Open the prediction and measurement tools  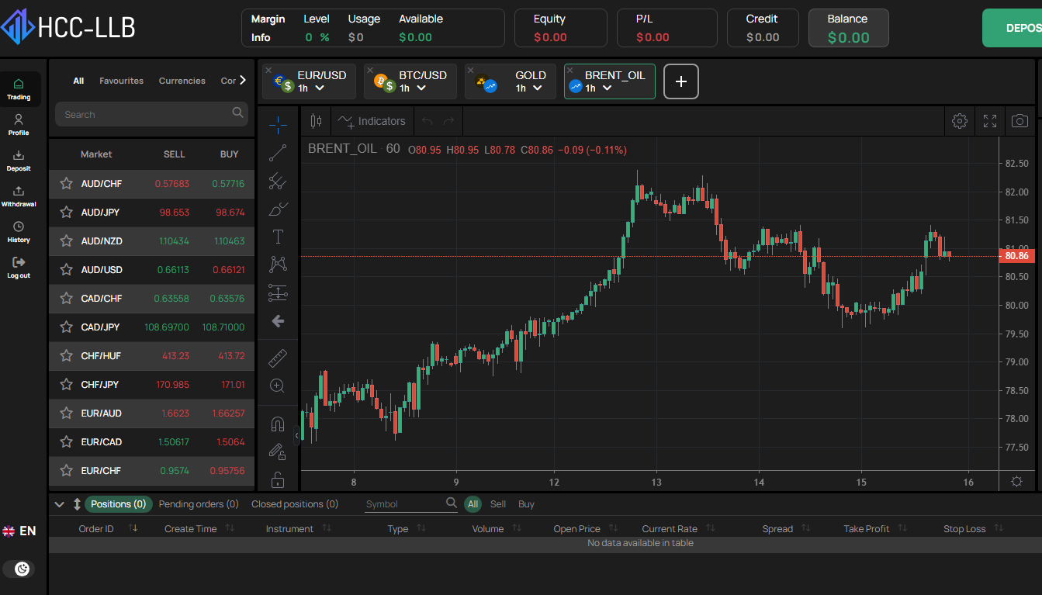[x=278, y=292]
